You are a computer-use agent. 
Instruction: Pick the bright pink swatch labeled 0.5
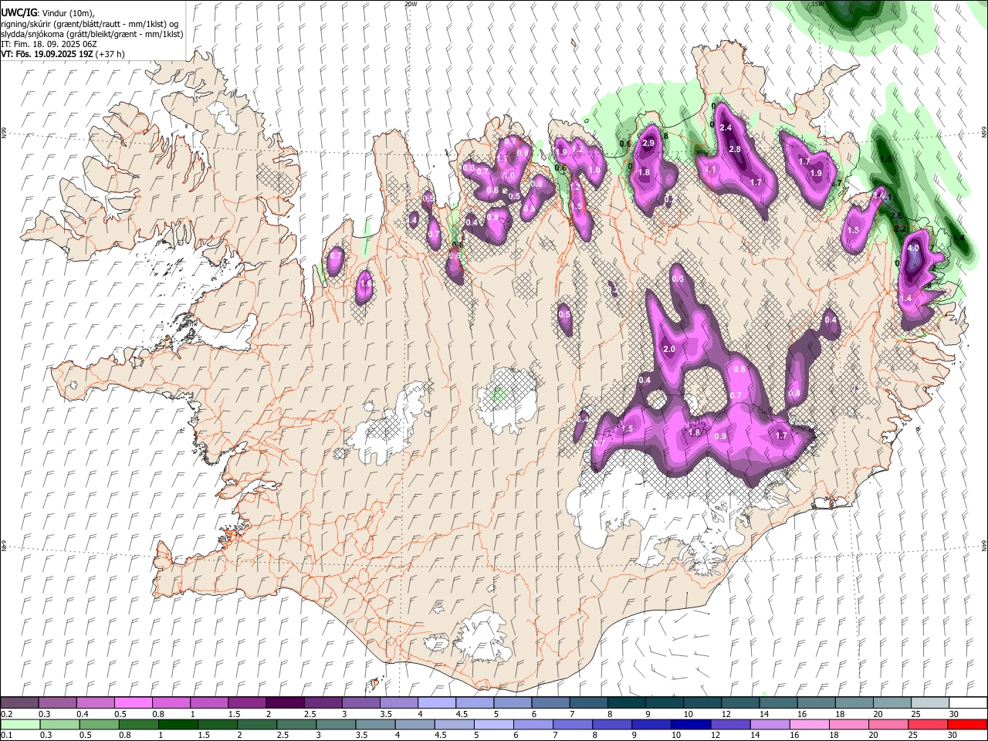pyautogui.click(x=134, y=702)
